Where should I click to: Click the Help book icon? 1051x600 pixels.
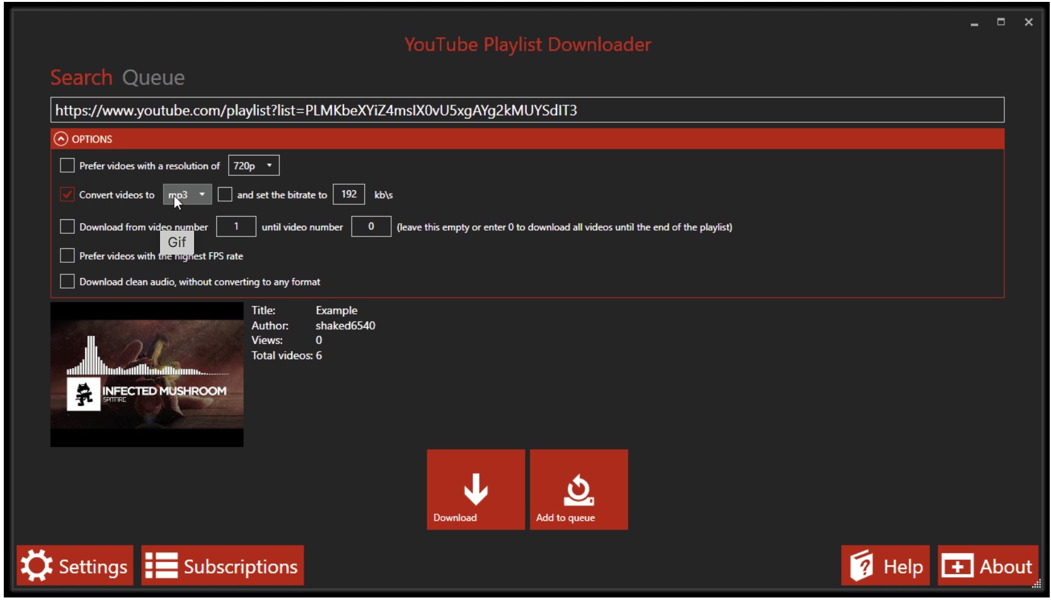861,565
